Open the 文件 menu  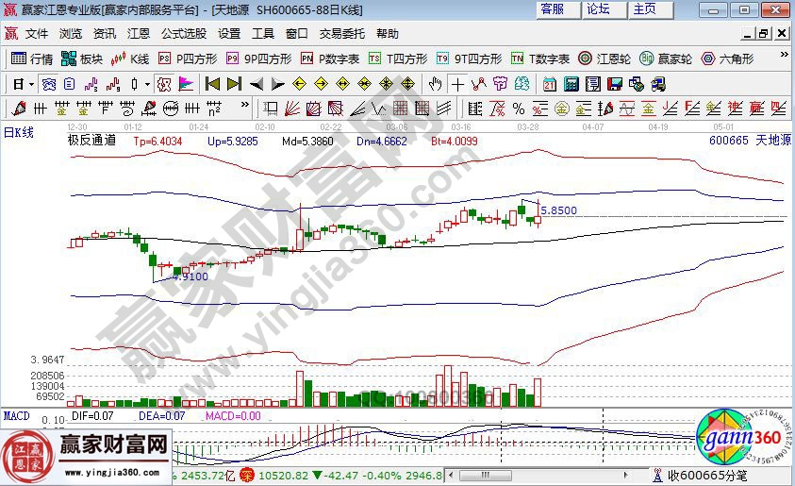click(x=37, y=33)
